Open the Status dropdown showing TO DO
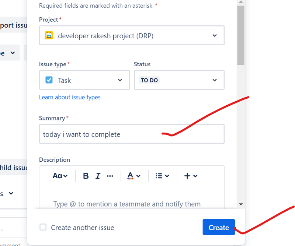Image resolution: width=295 pixels, height=246 pixels. point(179,80)
